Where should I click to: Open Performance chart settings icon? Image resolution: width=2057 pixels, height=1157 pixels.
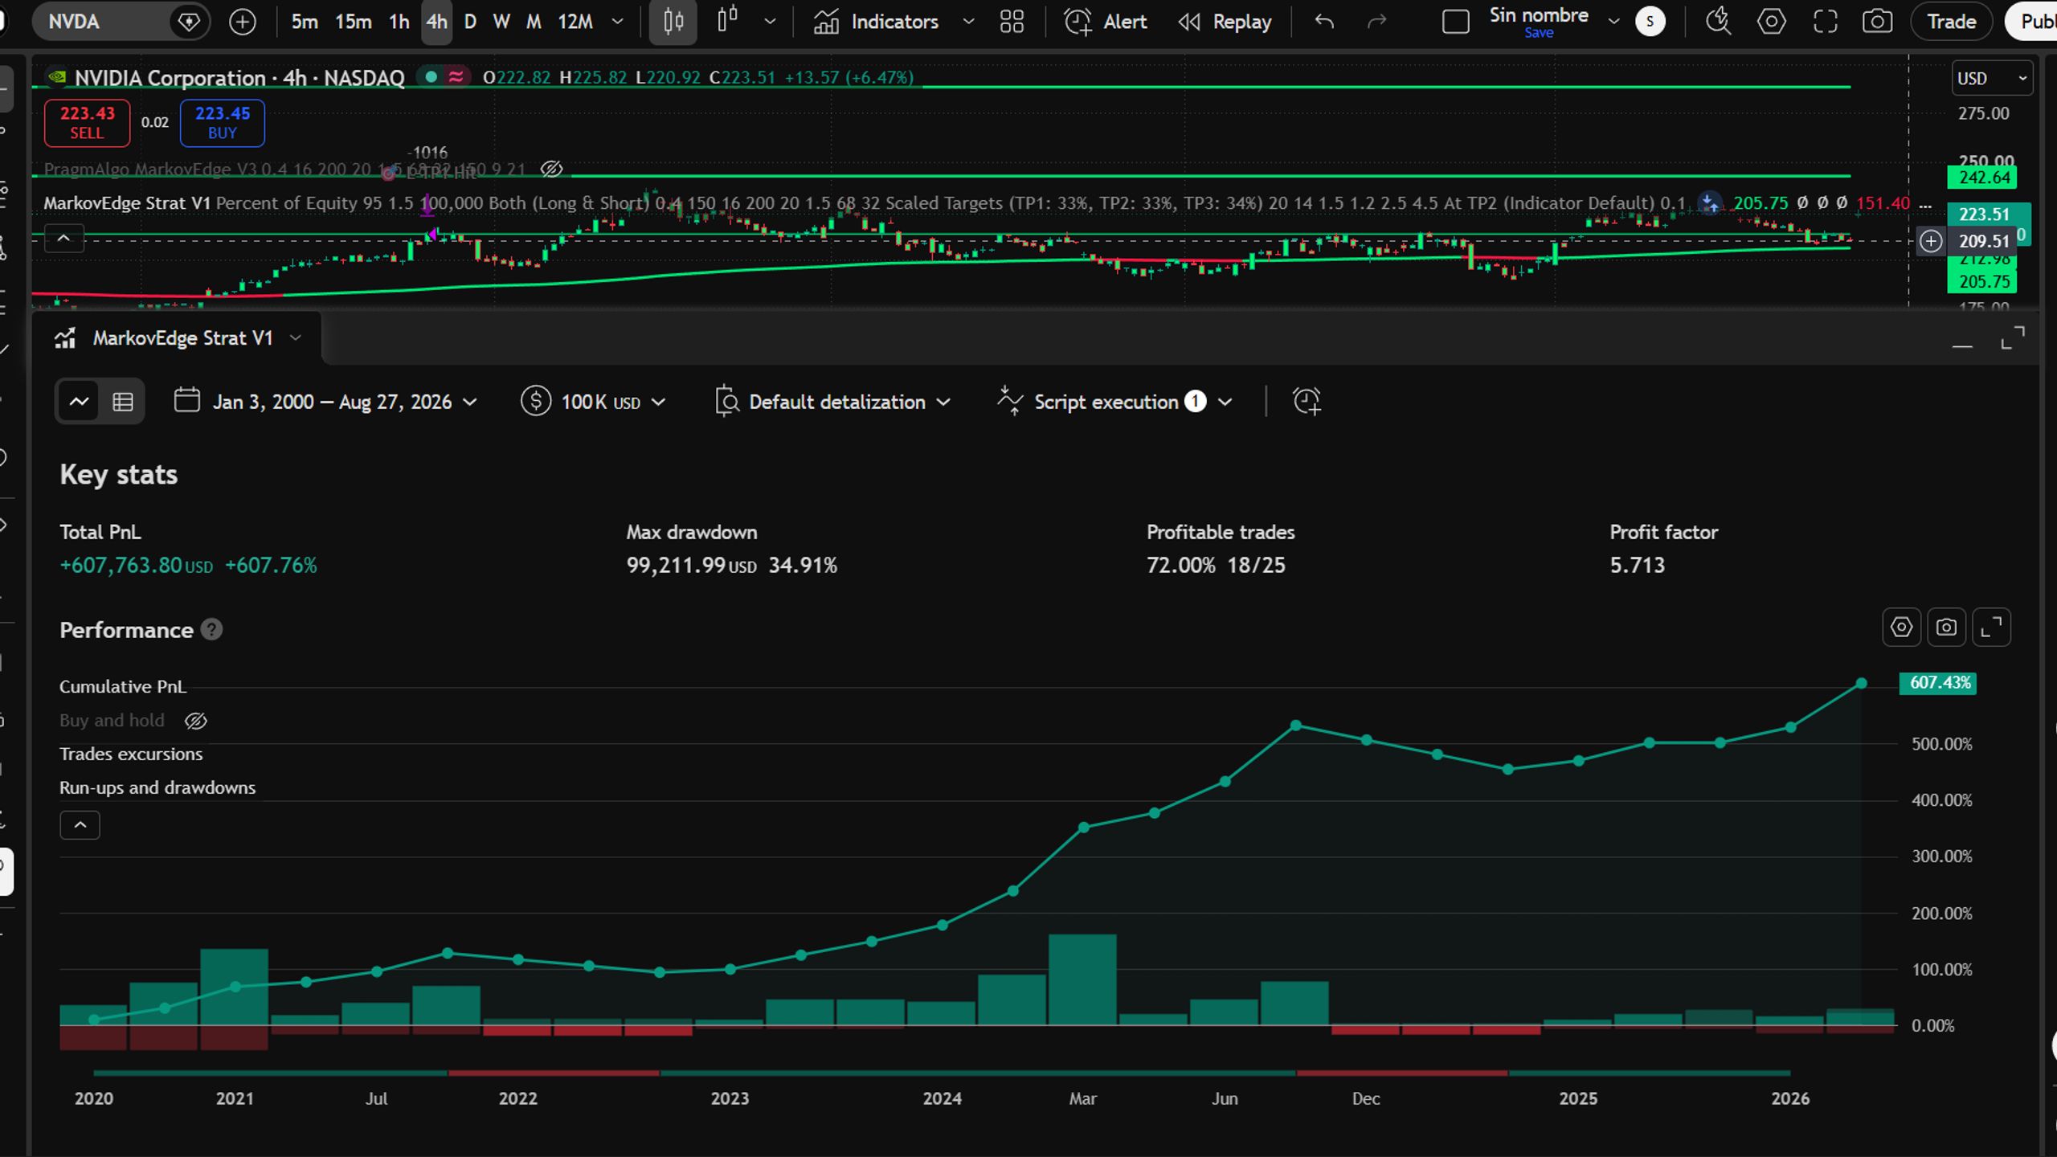tap(1901, 627)
